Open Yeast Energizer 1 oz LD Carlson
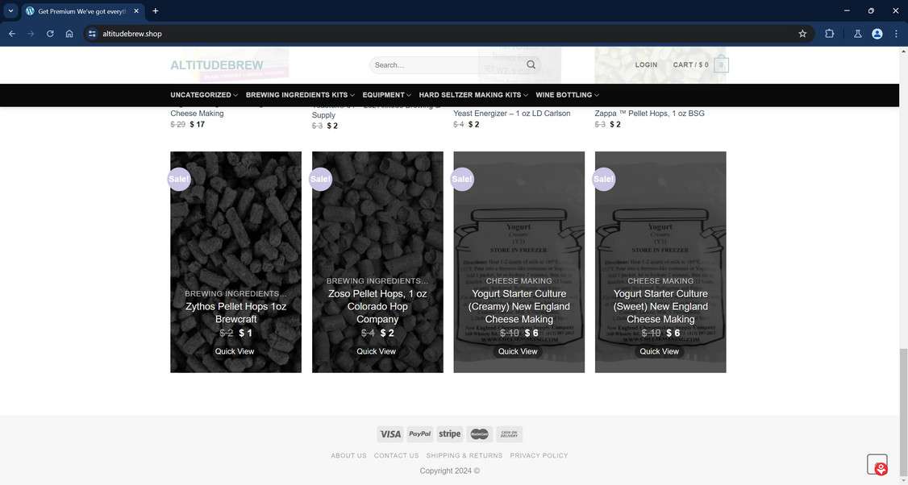This screenshot has height=485, width=908. click(512, 114)
